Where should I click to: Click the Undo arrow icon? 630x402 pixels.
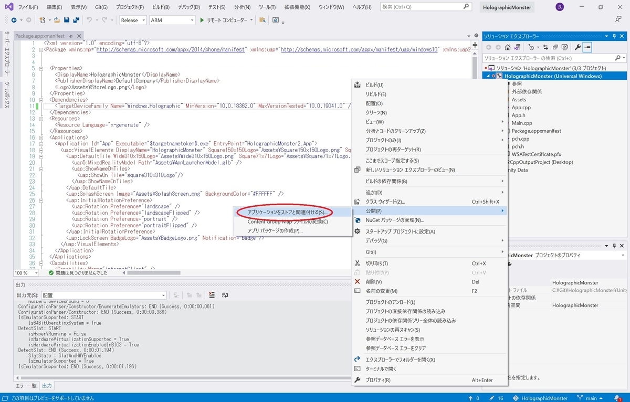click(x=89, y=20)
